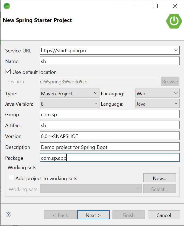Click the Next > button
This screenshot has width=184, height=226.
pyautogui.click(x=93, y=215)
